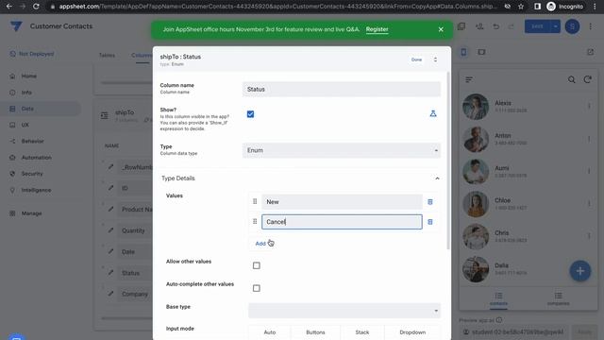604x340 pixels.
Task: Click the up-down arrows beside Done
Action: point(435,59)
